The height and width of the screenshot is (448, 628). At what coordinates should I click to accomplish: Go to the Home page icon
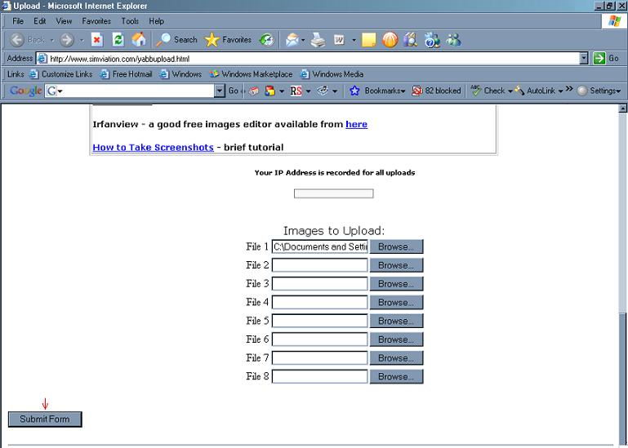click(139, 40)
